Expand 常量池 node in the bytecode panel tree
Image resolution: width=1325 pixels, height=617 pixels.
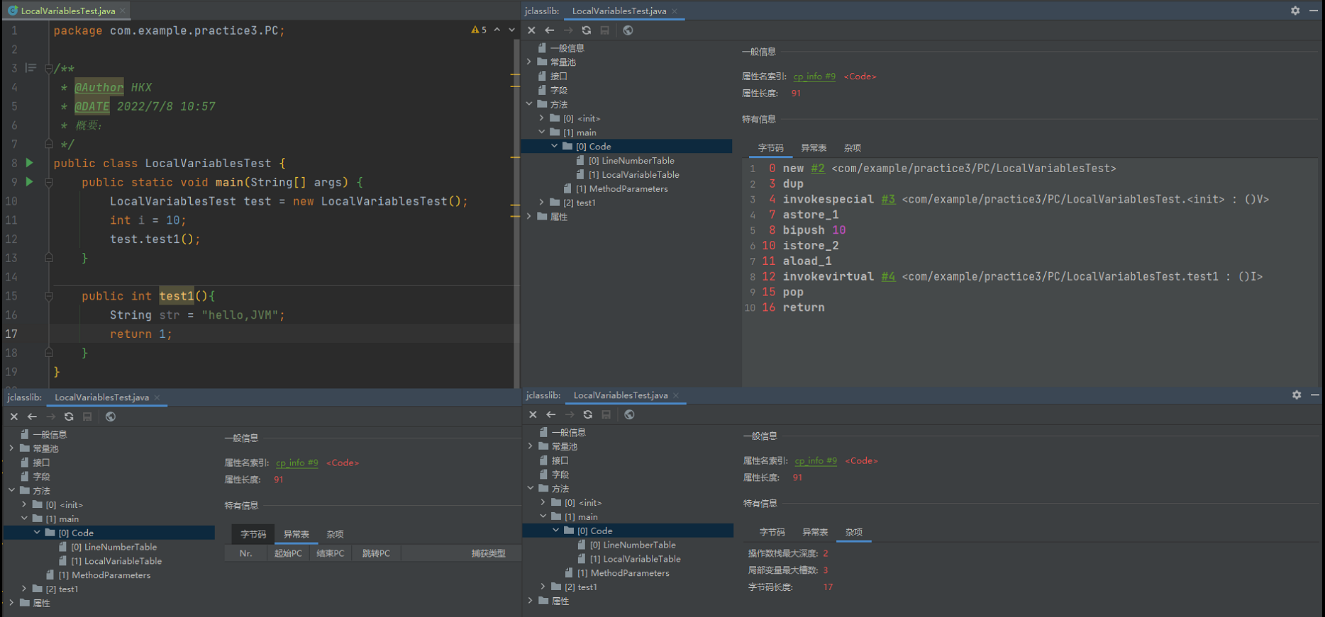click(x=529, y=62)
